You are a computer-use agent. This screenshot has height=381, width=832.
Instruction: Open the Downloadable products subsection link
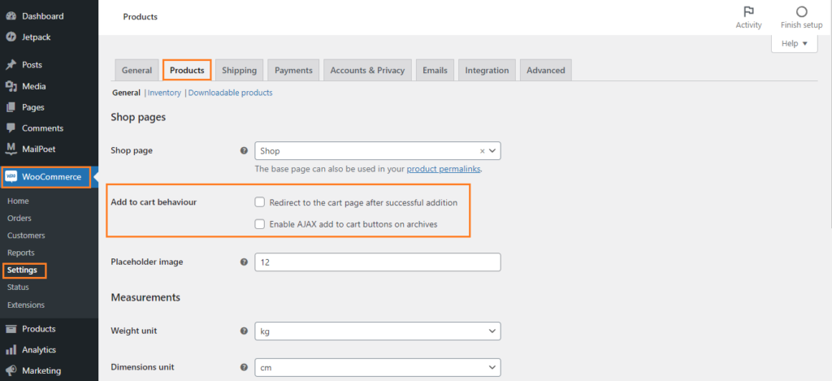(230, 93)
